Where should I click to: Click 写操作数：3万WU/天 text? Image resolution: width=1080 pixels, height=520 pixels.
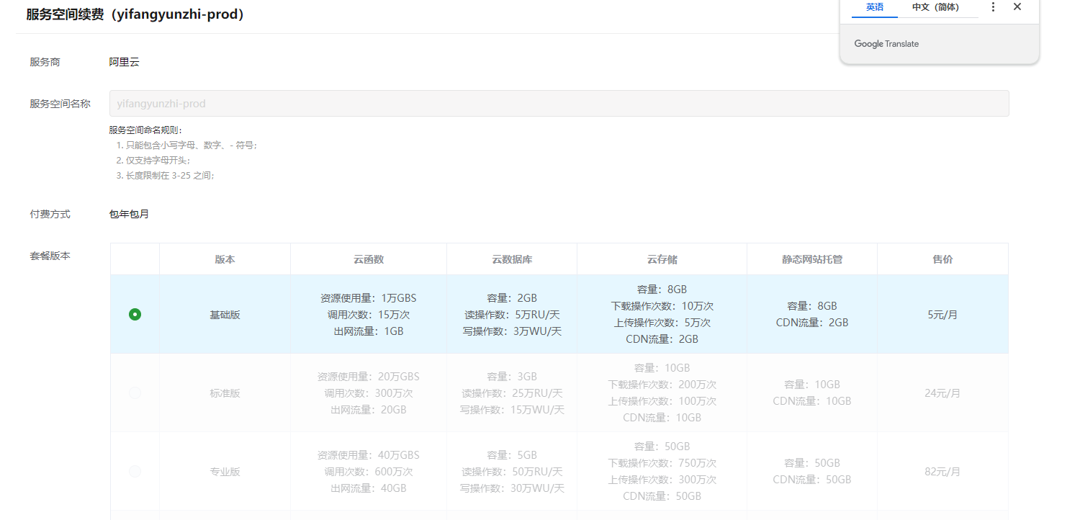coord(512,331)
